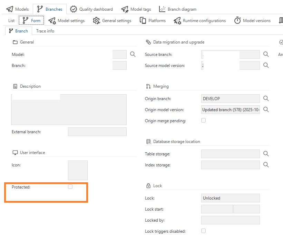Click the General settings gear icon
Screen dimensions: 283x251
pyautogui.click(x=97, y=21)
